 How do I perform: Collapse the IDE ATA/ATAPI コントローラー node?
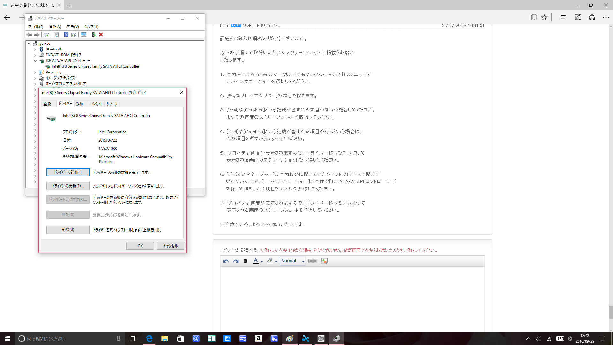click(35, 61)
